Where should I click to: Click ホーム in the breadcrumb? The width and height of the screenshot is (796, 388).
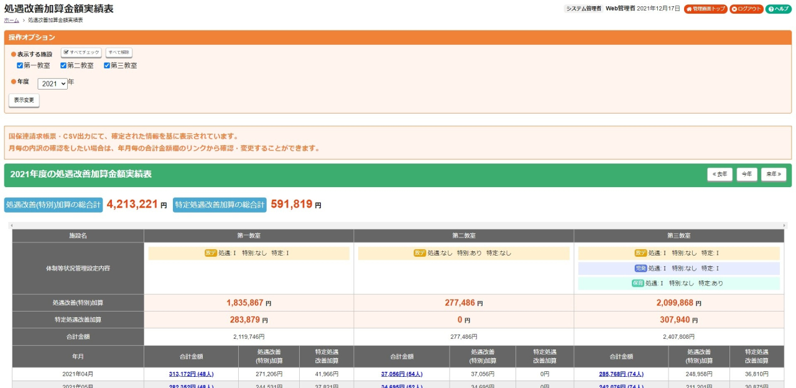[11, 21]
